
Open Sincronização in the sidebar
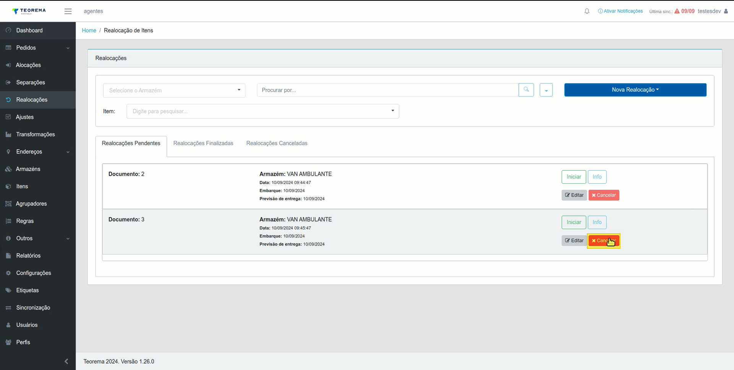(x=38, y=308)
